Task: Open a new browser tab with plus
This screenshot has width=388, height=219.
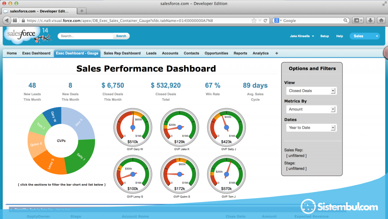Action: pyautogui.click(x=82, y=11)
